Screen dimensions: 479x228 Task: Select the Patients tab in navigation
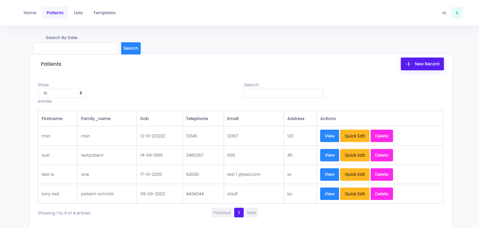55,13
